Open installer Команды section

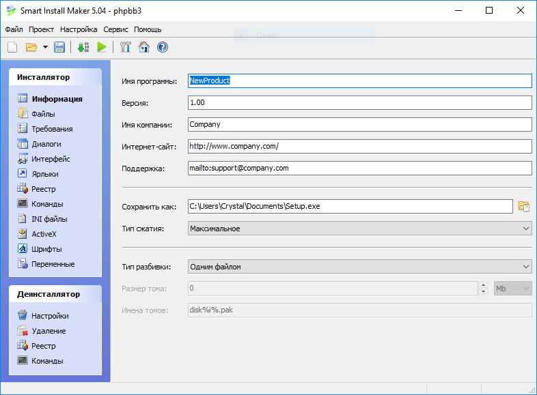click(40, 204)
